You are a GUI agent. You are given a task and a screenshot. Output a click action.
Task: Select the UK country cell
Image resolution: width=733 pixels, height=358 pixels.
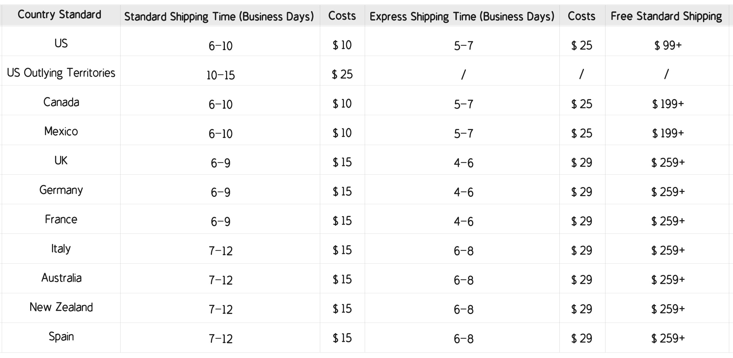(x=61, y=161)
